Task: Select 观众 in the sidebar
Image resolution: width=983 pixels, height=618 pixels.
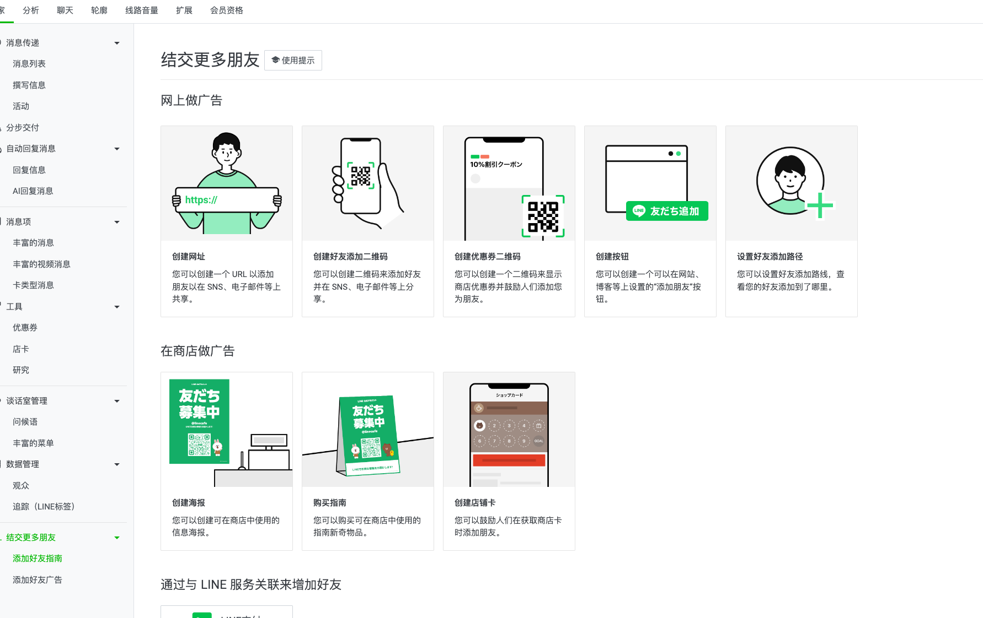Action: pyautogui.click(x=21, y=486)
